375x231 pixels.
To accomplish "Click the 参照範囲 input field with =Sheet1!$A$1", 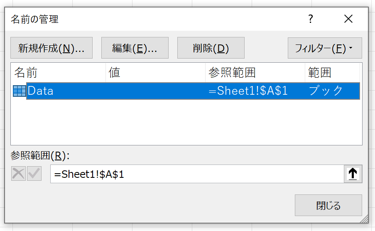I will [x=197, y=174].
